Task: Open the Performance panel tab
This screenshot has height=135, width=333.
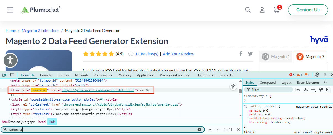Action: point(103,75)
